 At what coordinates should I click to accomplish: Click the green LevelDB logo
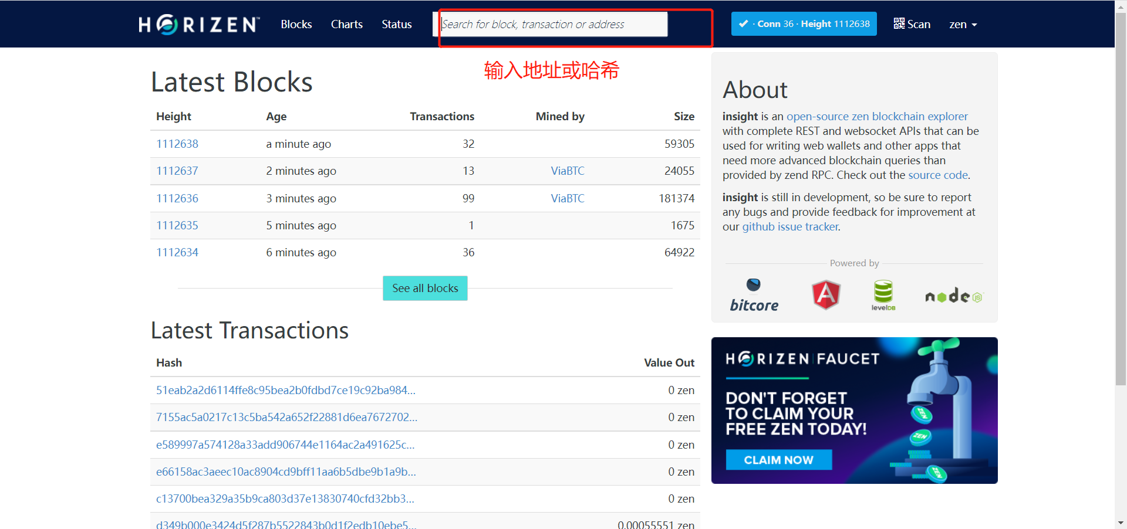883,294
